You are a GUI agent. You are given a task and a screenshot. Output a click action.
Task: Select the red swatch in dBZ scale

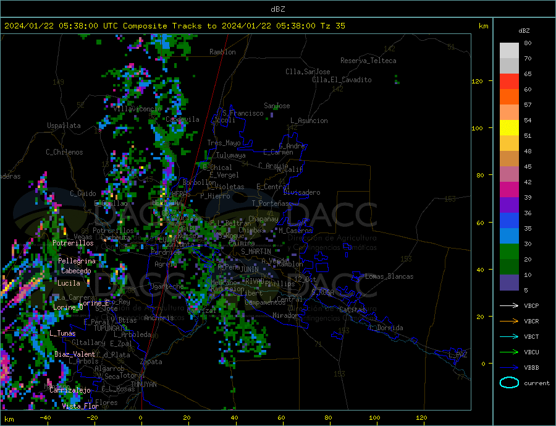tap(509, 81)
